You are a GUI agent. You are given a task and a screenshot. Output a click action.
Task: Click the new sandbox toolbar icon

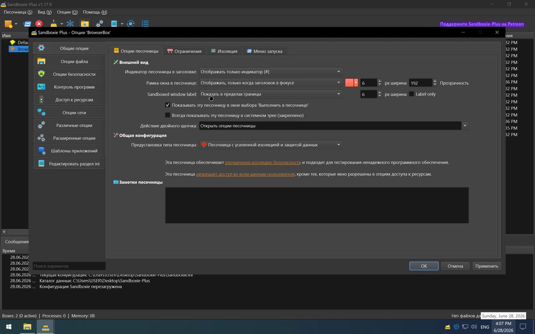coord(8,24)
